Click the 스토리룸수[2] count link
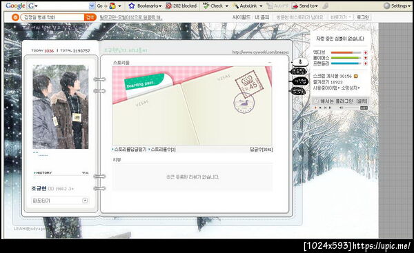Screen dimensions: 414x253 point(163,150)
